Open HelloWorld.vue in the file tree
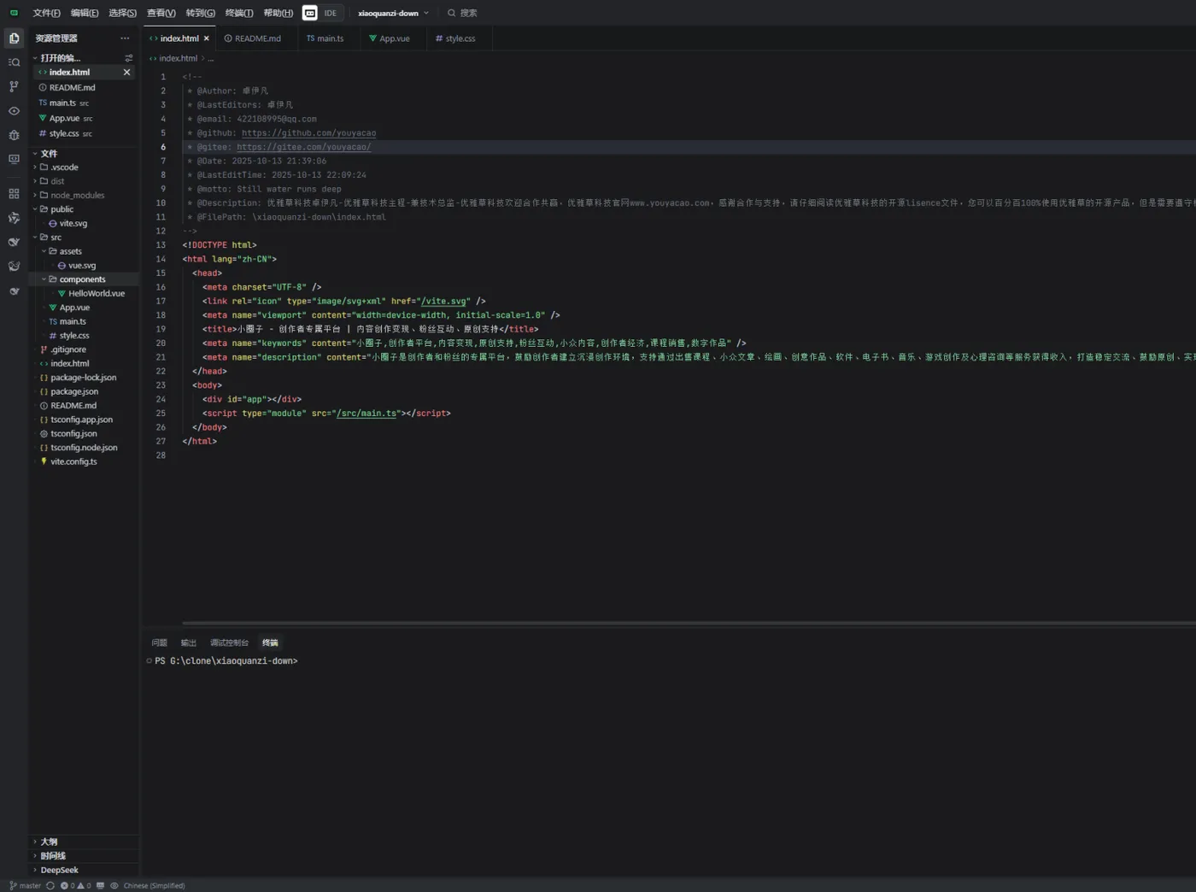This screenshot has height=892, width=1196. (96, 293)
